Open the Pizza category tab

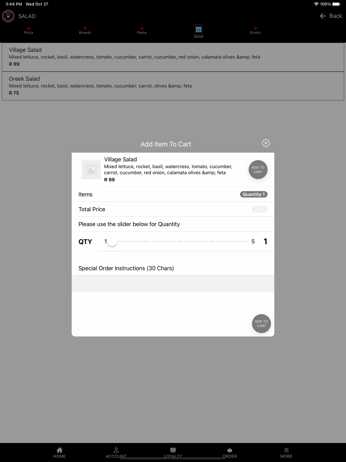28,30
